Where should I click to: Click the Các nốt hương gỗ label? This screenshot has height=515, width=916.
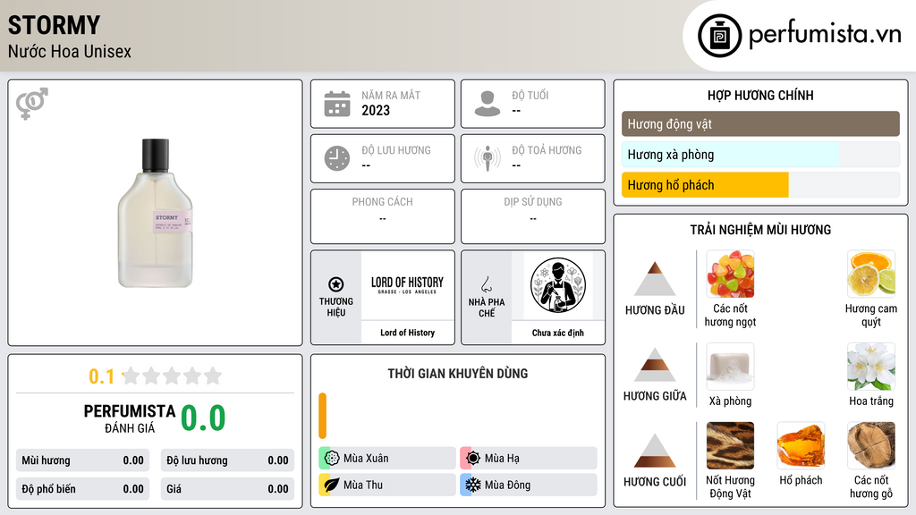(x=871, y=486)
